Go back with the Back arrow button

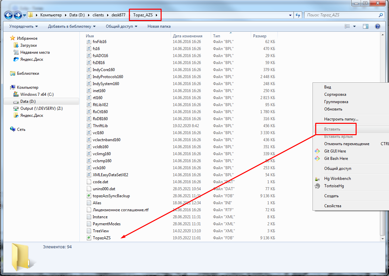click(8, 15)
